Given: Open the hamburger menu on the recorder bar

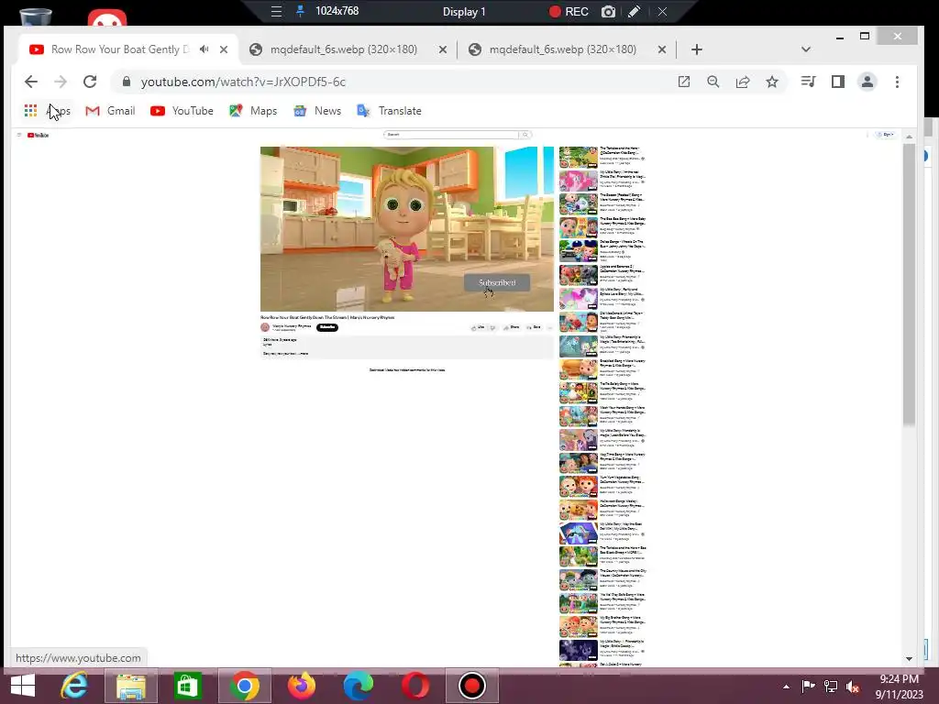Looking at the screenshot, I should 276,11.
